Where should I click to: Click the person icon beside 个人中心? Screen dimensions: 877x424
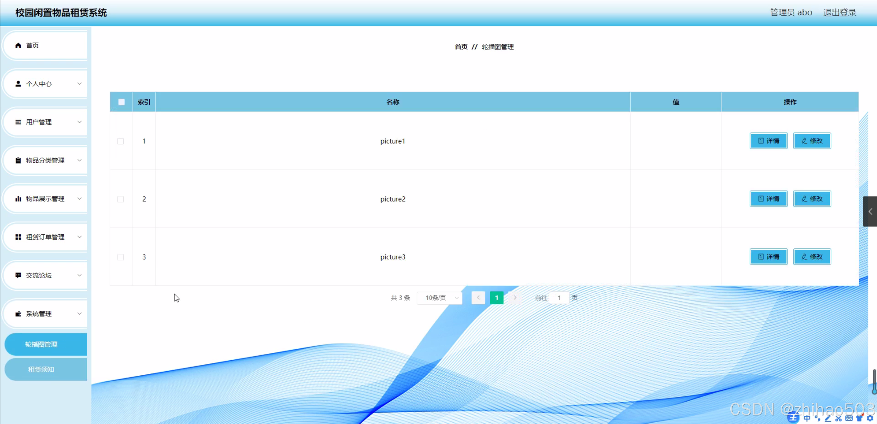(19, 84)
